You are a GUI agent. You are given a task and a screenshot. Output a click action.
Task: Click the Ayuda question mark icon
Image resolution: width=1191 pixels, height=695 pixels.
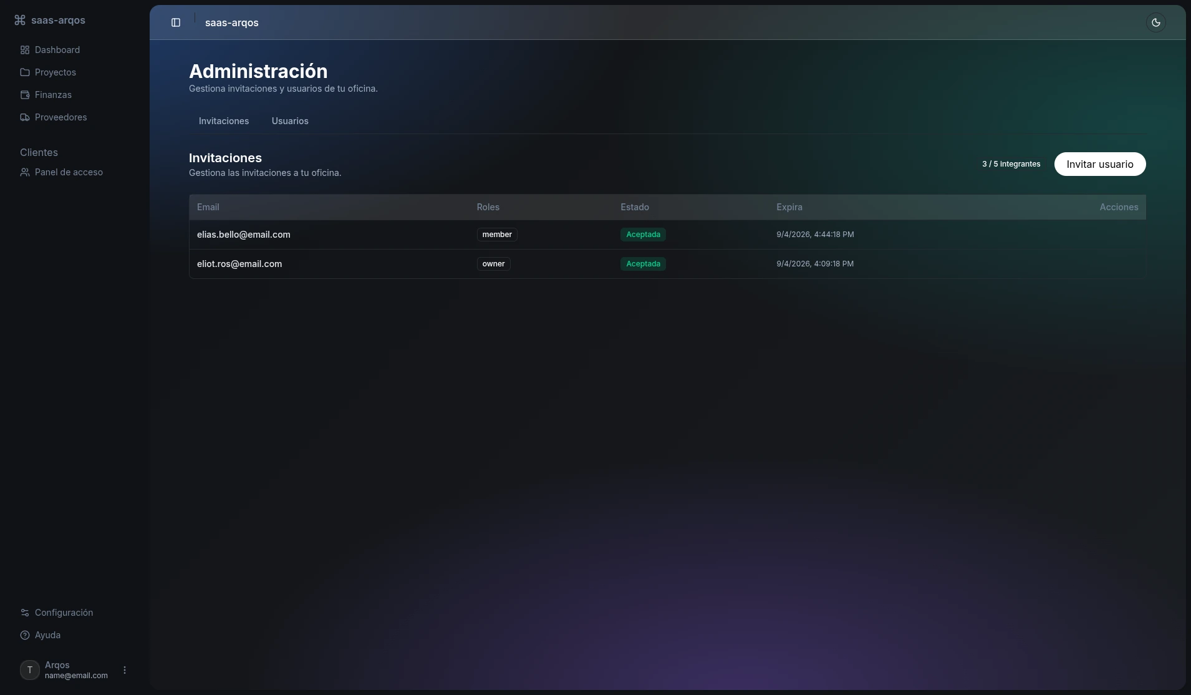coord(25,635)
